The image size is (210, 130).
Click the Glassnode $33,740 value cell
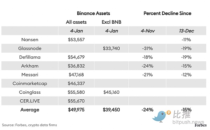[x=111, y=48]
